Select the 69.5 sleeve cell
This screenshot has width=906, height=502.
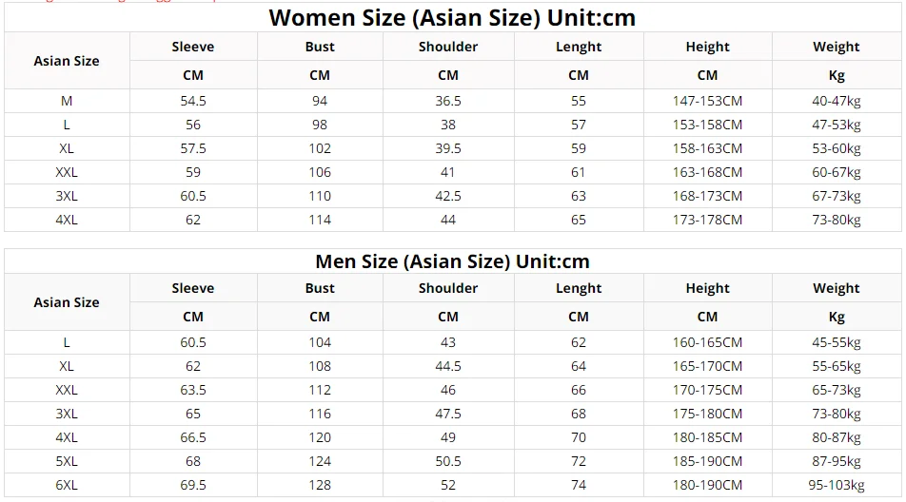[x=193, y=485]
